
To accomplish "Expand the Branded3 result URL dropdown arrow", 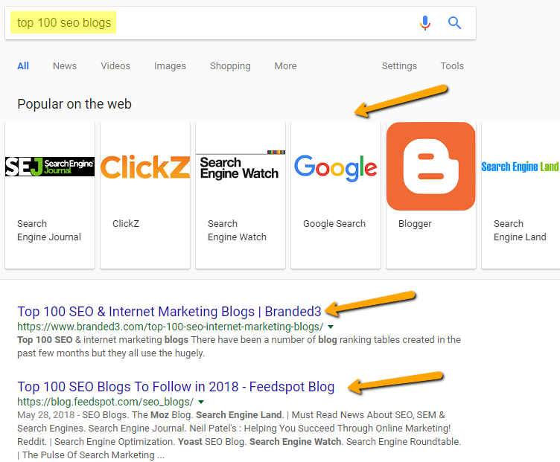I will point(331,327).
